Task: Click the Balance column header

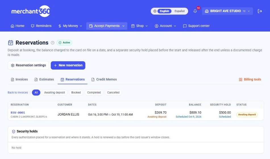Action: coord(195,105)
